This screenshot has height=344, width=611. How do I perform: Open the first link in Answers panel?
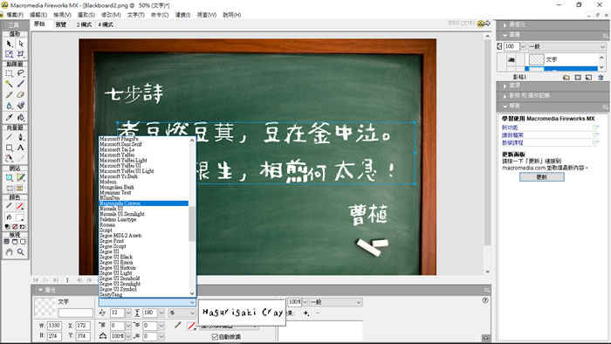[x=510, y=127]
